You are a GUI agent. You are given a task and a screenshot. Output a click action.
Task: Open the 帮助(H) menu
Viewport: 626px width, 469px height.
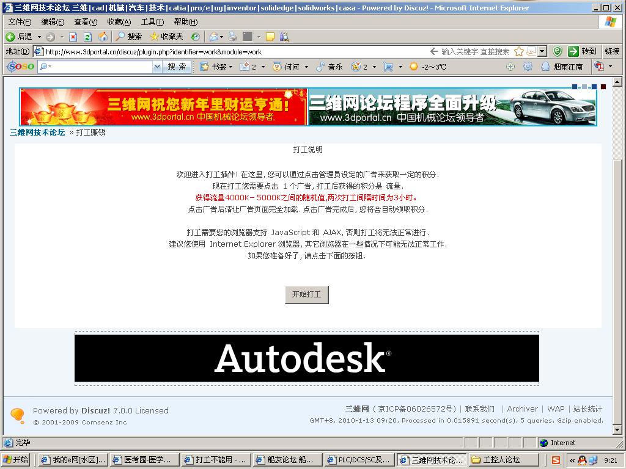186,21
